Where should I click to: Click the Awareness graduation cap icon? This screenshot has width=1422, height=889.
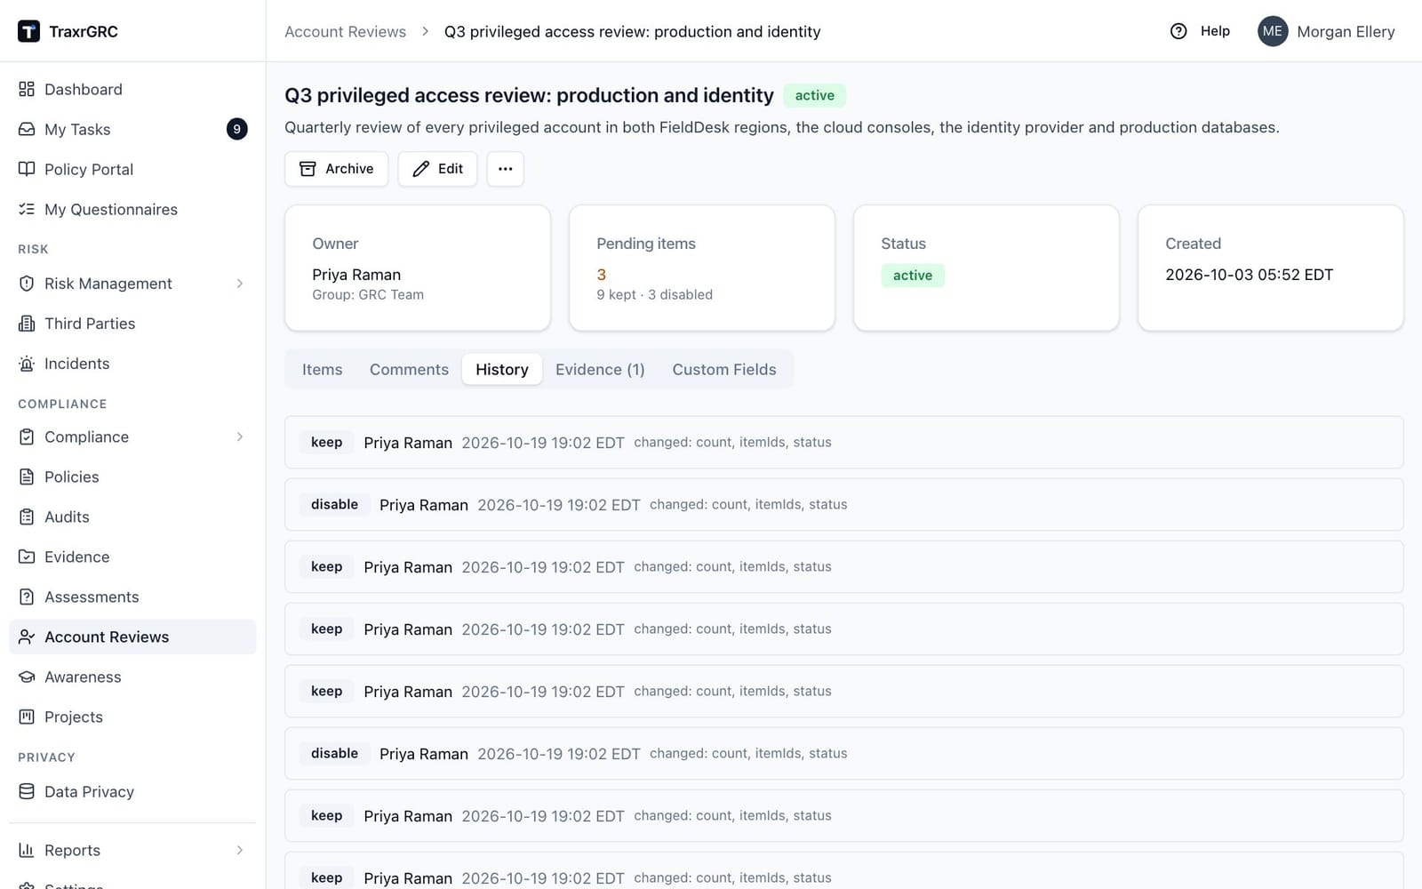[x=27, y=677]
